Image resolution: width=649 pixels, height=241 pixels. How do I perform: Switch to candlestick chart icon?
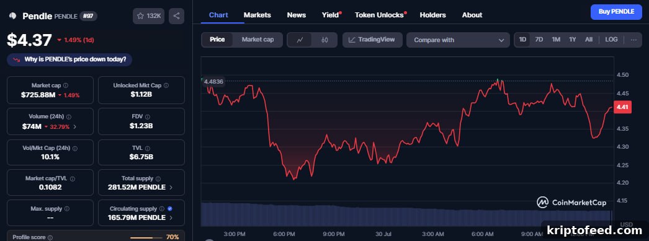click(324, 40)
